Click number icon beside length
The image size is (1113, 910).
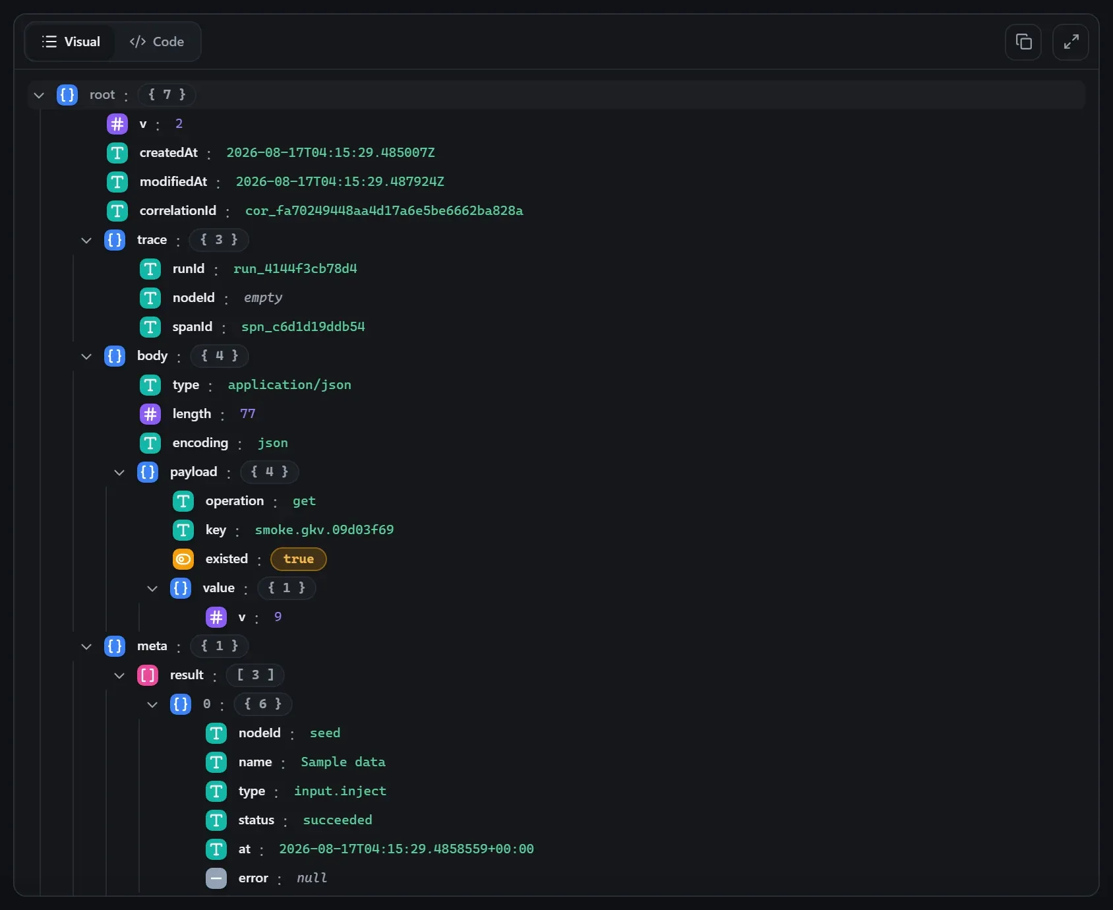[x=150, y=414]
